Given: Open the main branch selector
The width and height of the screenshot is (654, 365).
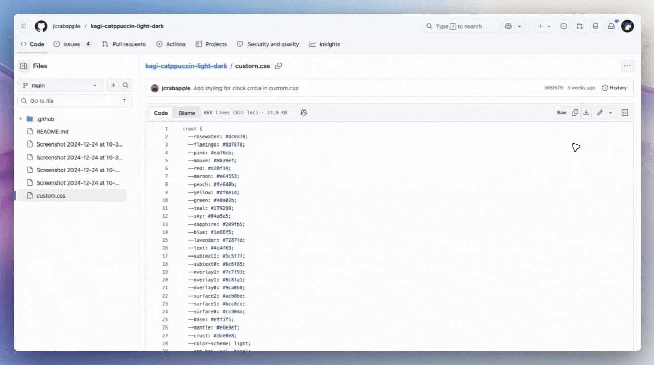Looking at the screenshot, I should pos(60,85).
